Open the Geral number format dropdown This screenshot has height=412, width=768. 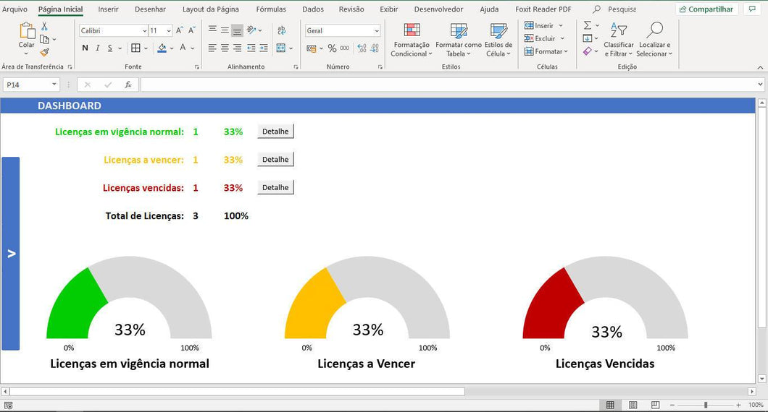(377, 31)
